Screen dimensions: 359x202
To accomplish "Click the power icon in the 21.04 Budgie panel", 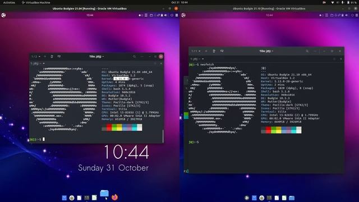I will click(x=172, y=15).
